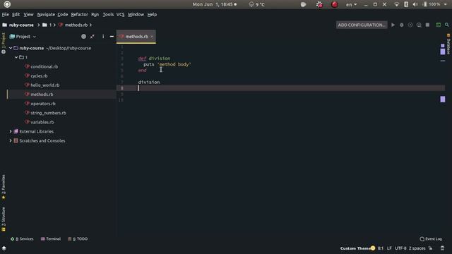Click ruby-course breadcrumb in navigation bar
Viewport: 452px width, 254px height.
click(21, 25)
